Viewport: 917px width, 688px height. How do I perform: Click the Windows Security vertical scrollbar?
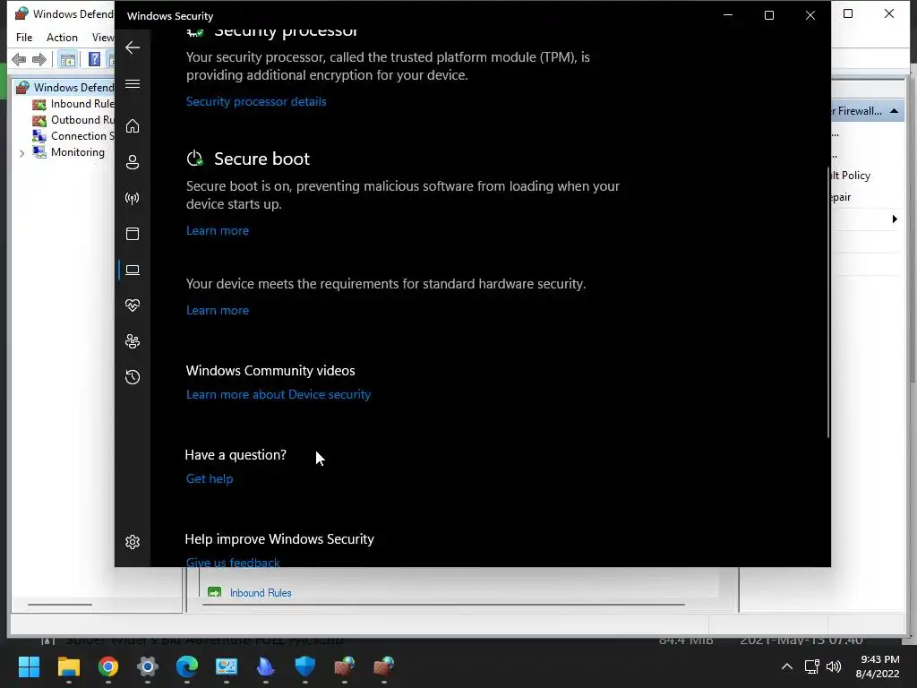tap(828, 303)
